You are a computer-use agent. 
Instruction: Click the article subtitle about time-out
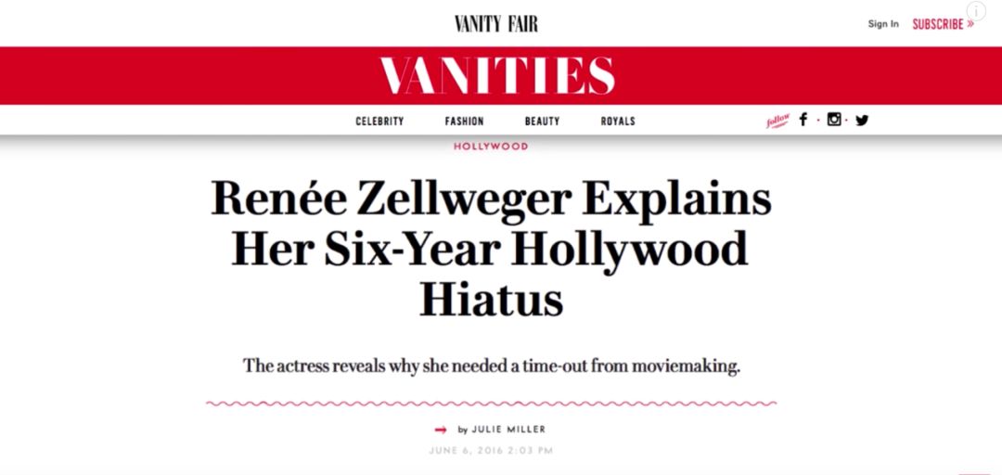[x=492, y=366]
